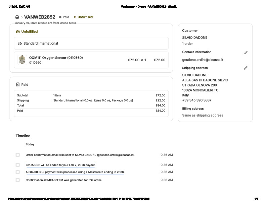Image resolution: width=266 pixels, height=205 pixels.
Task: Click the gestione.ordini@aleasas.it email link
Action: tap(203, 60)
